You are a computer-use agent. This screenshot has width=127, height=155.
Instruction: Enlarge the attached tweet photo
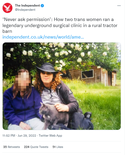(62, 86)
